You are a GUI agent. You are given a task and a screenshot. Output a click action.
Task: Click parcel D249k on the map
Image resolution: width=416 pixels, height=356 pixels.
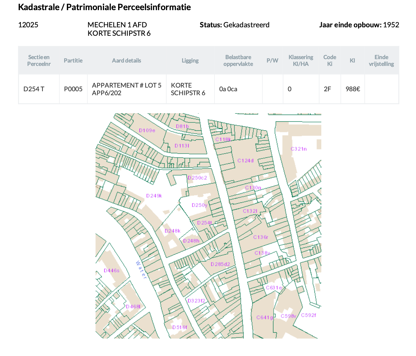[x=154, y=196]
